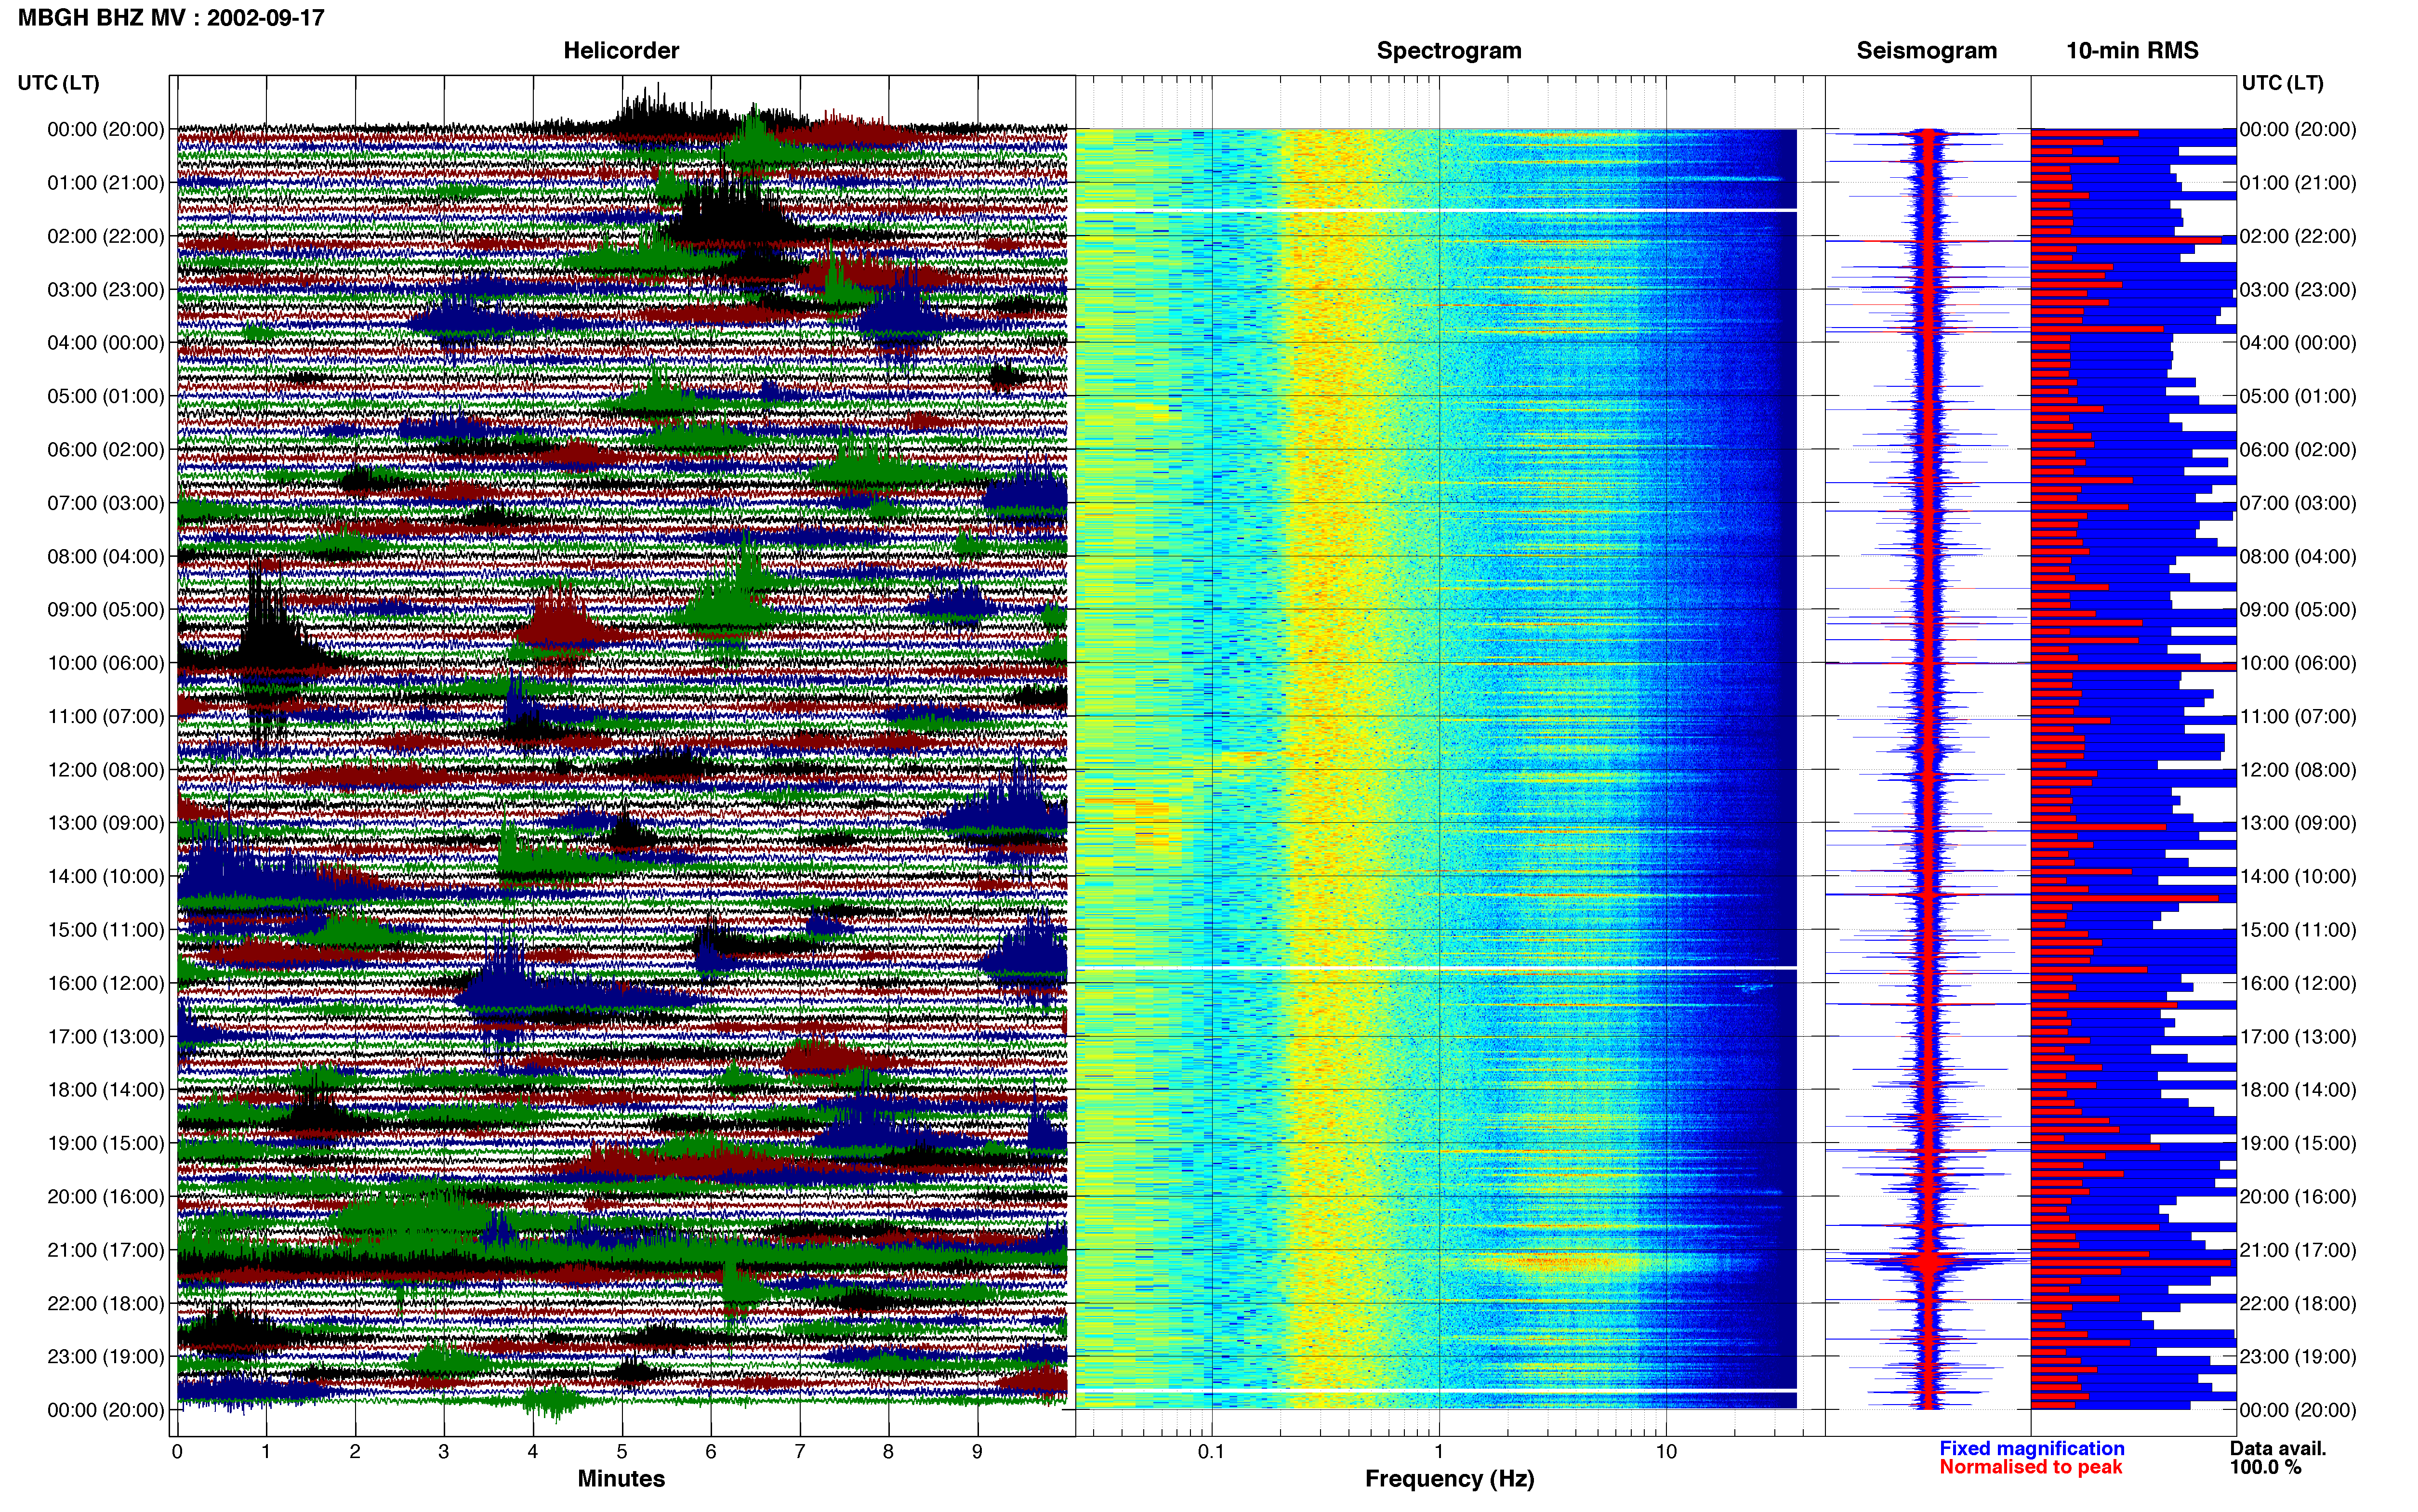Click the widest seismogram spike near 21:00
The height and width of the screenshot is (1512, 2418).
1929,1262
